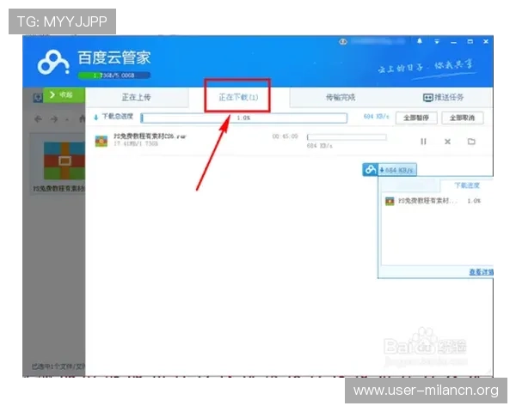Click the 1.73GB/5.00GB storage quota bar
Viewport: 516px width, 412px height.
click(114, 76)
